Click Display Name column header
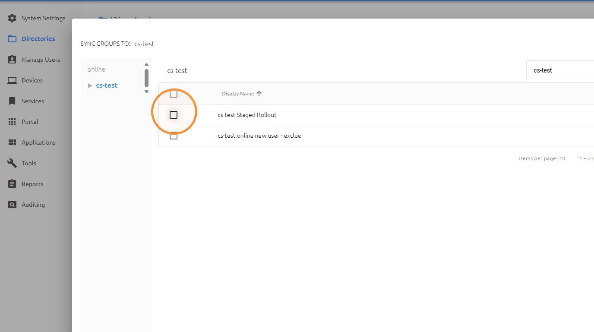594x332 pixels. 238,94
